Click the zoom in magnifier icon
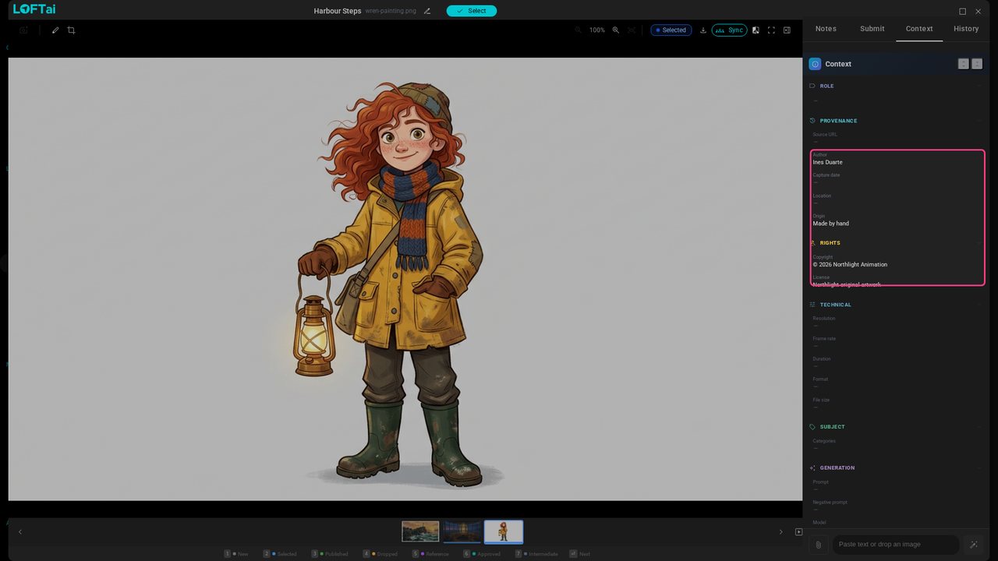 pos(616,30)
